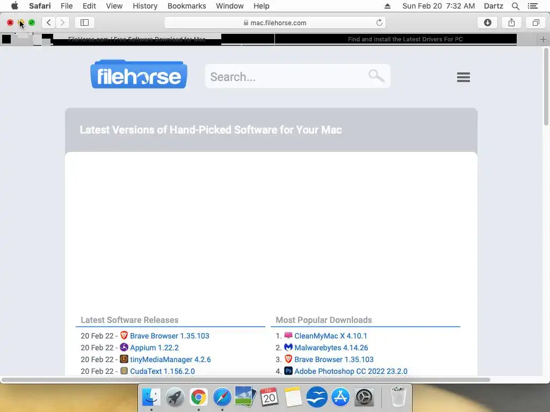The image size is (550, 412).
Task: Open Notification Center list icon
Action: [x=532, y=6]
